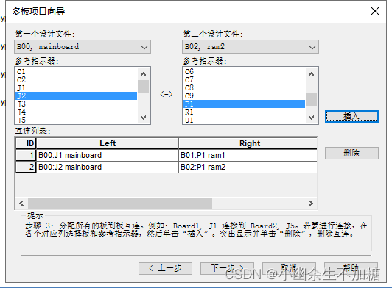The width and height of the screenshot is (392, 288).
Task: Click the 插入 (Insert) button
Action: coord(351,116)
